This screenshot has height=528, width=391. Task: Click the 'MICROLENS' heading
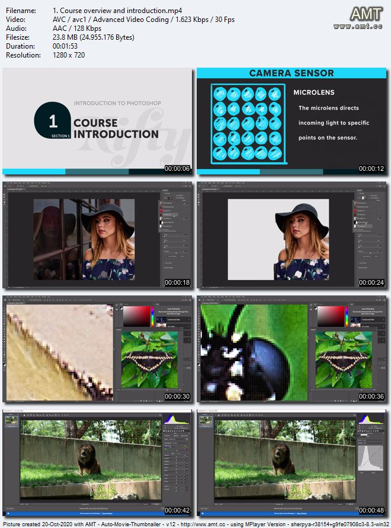coord(314,93)
